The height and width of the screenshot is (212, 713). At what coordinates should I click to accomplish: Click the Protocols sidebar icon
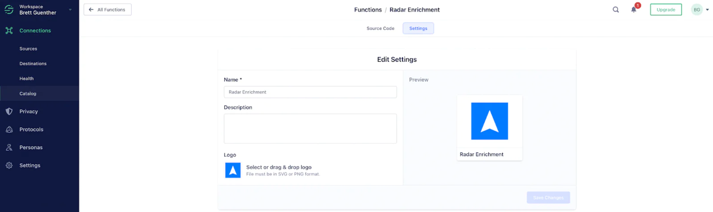(x=9, y=130)
